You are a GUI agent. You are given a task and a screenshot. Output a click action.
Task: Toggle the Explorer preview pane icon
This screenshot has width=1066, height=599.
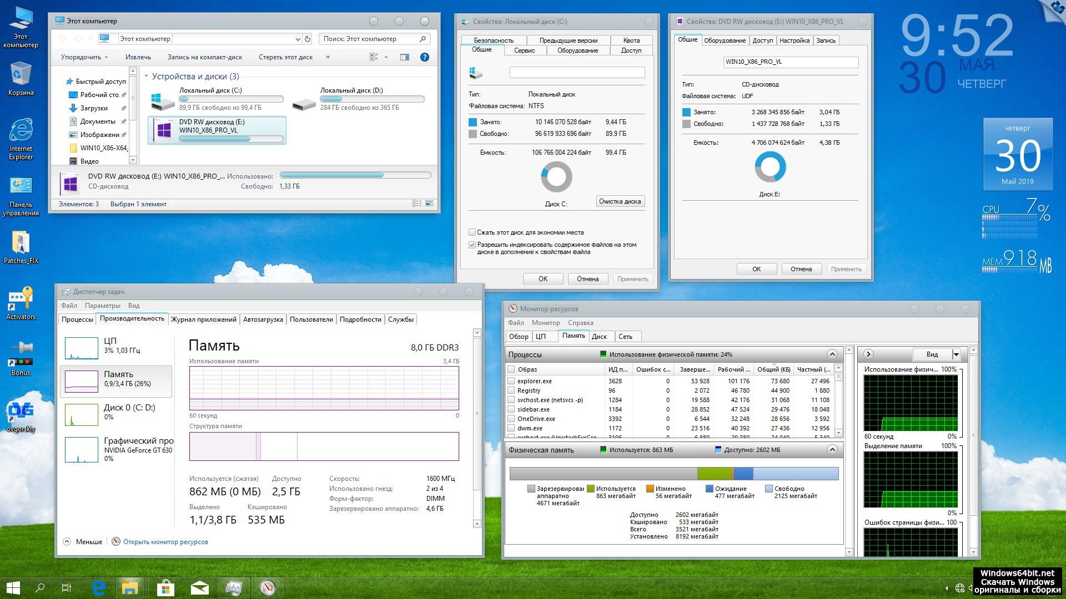click(x=405, y=57)
